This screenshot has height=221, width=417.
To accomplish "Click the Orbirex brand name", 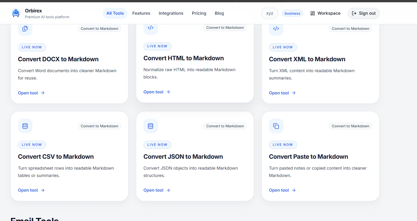I will coord(33,11).
